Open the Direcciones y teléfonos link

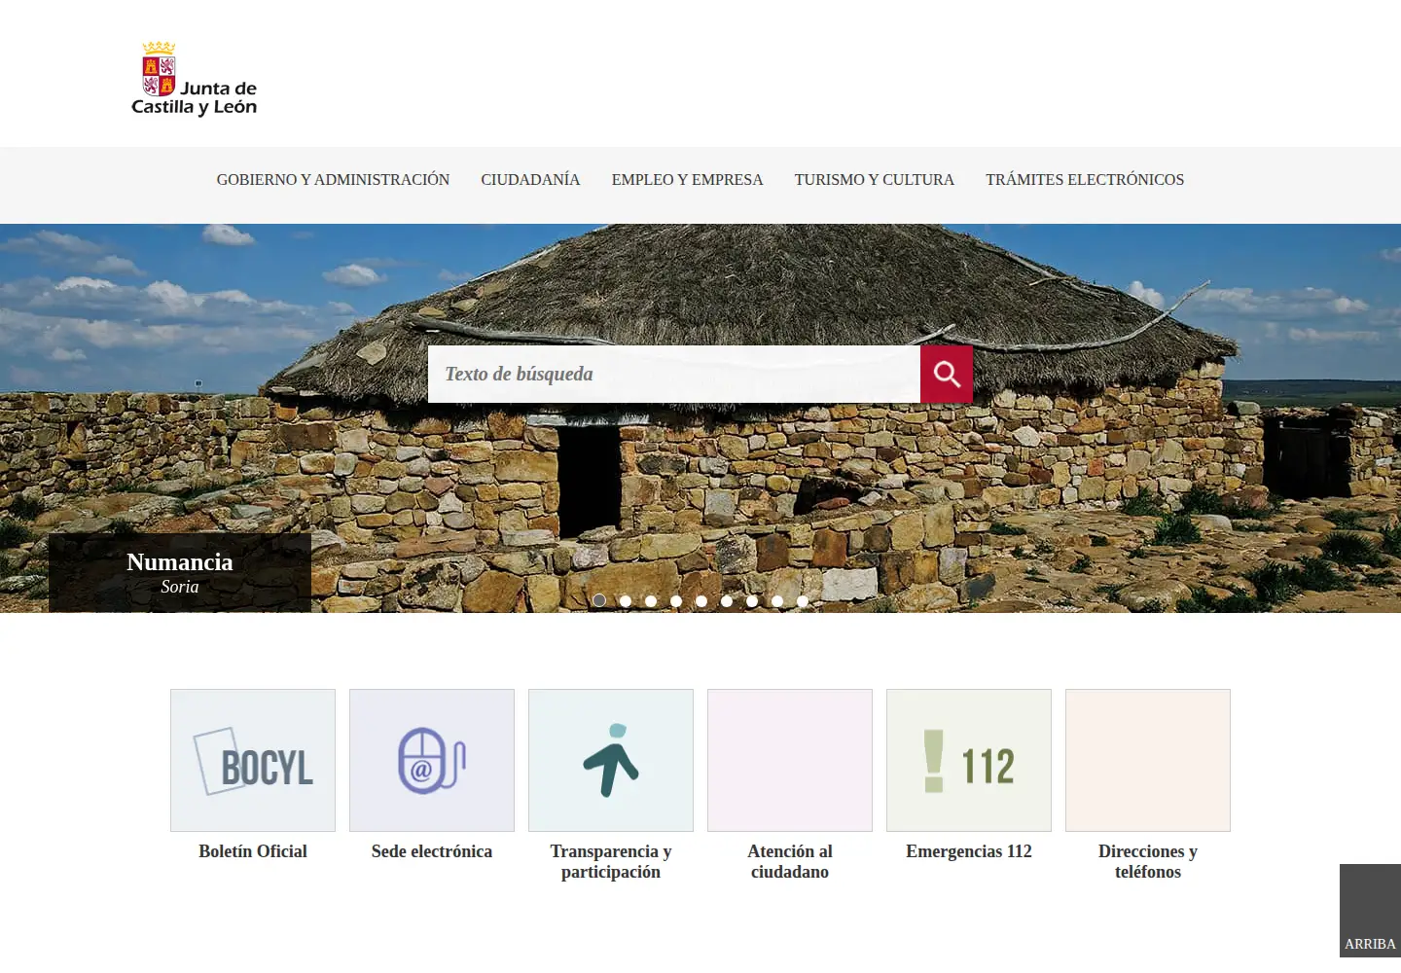click(1148, 861)
